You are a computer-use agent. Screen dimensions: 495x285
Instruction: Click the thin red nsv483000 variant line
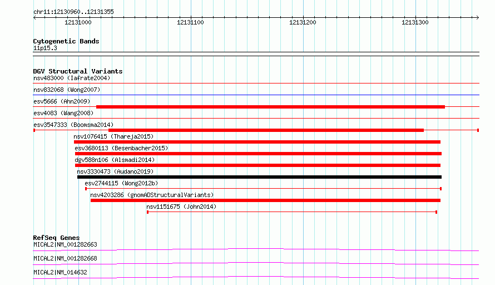(x=256, y=83)
